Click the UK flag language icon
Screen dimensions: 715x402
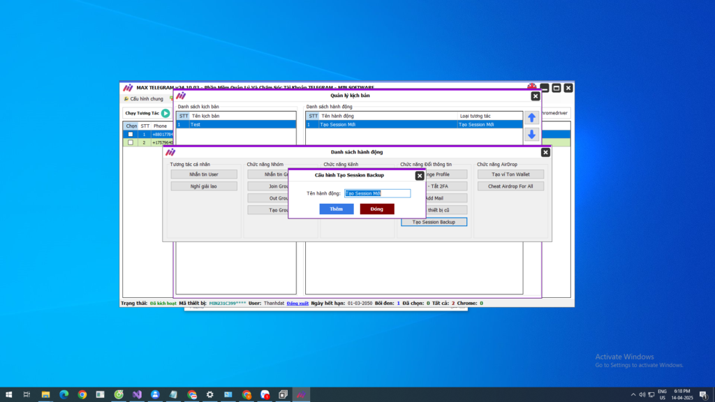532,87
